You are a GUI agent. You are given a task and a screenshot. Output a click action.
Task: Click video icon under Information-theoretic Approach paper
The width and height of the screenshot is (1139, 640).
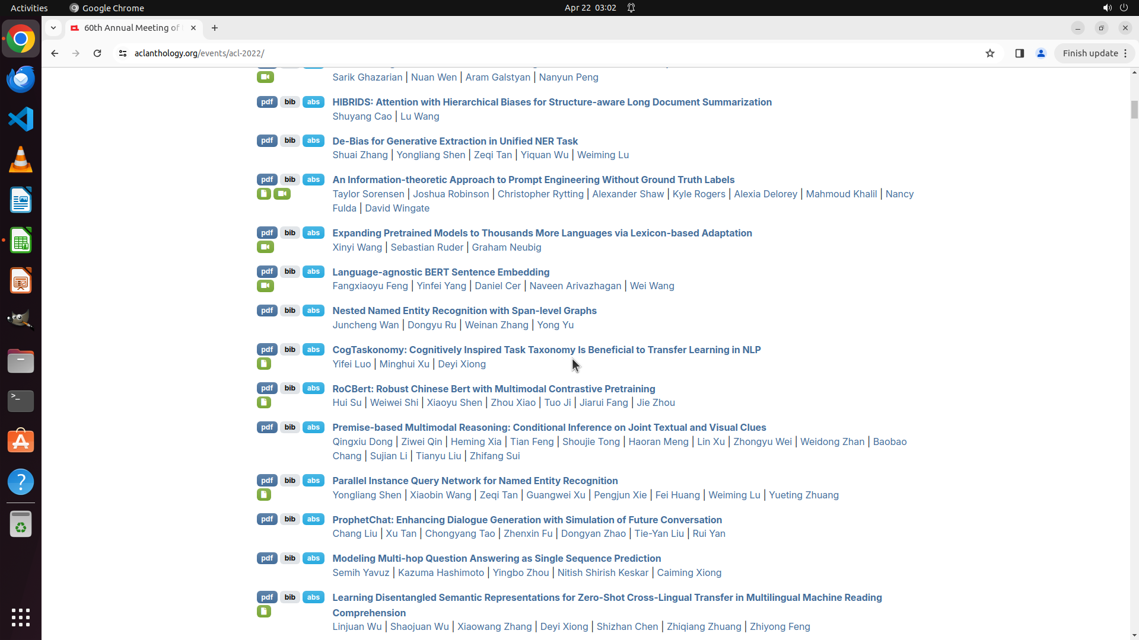click(282, 194)
